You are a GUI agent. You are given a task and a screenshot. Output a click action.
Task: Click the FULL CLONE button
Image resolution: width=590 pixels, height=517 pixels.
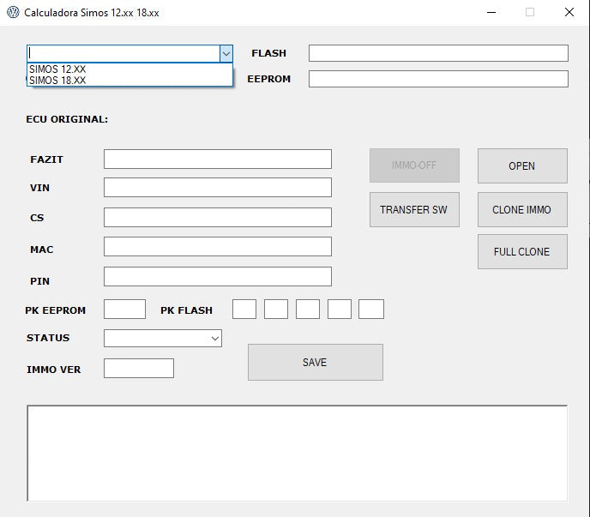click(x=522, y=252)
